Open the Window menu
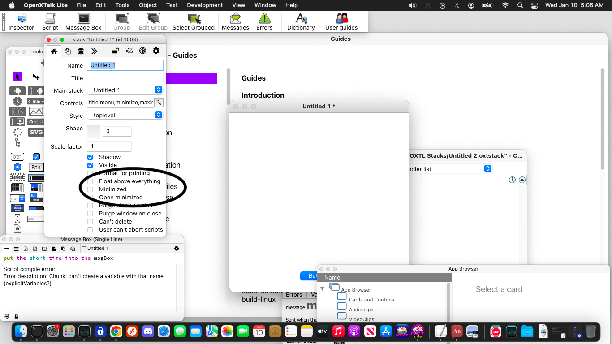Viewport: 612px width, 344px height. pyautogui.click(x=265, y=5)
